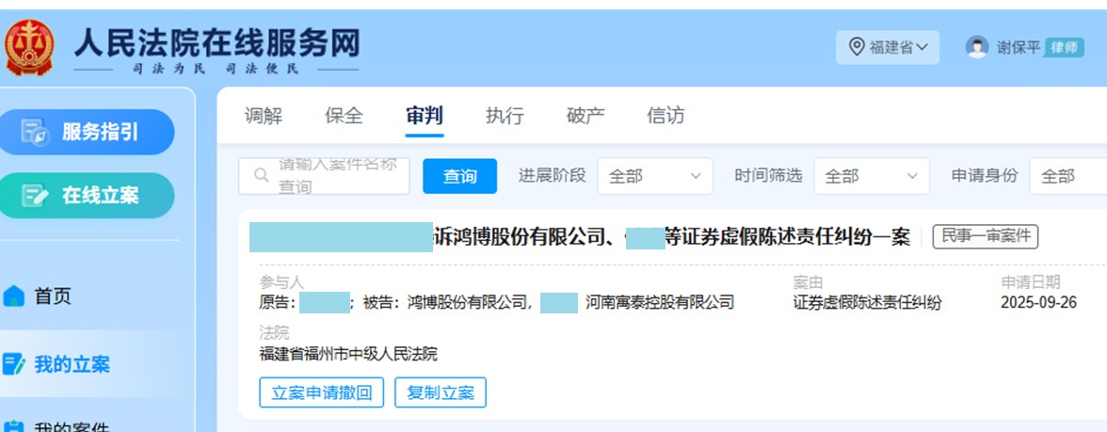The image size is (1107, 432).
Task: Click the home icon beside 首页
Action: point(14,296)
